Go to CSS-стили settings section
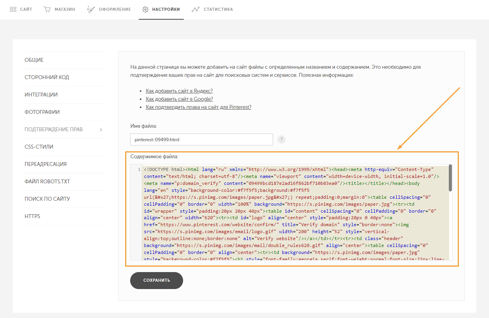This screenshot has width=489, height=318. 39,147
